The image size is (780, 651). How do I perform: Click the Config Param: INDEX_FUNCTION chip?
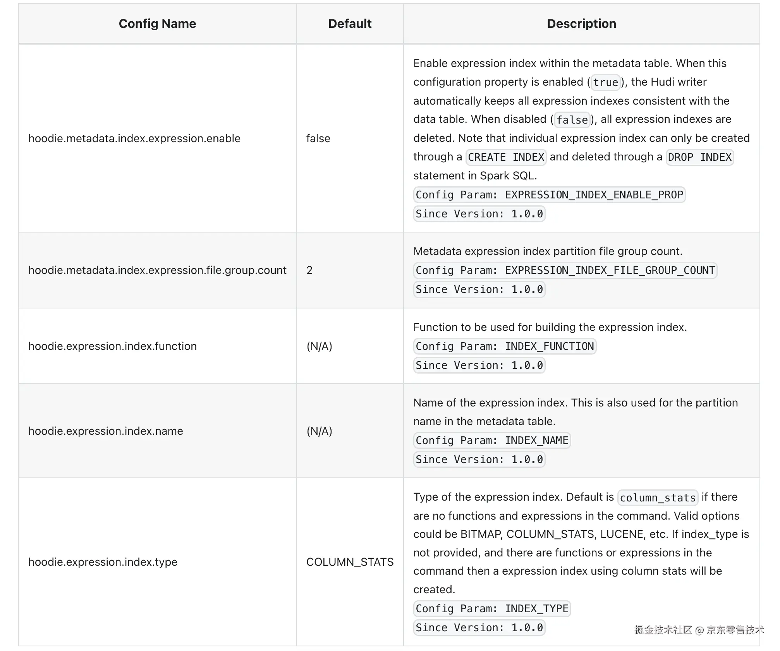(505, 346)
